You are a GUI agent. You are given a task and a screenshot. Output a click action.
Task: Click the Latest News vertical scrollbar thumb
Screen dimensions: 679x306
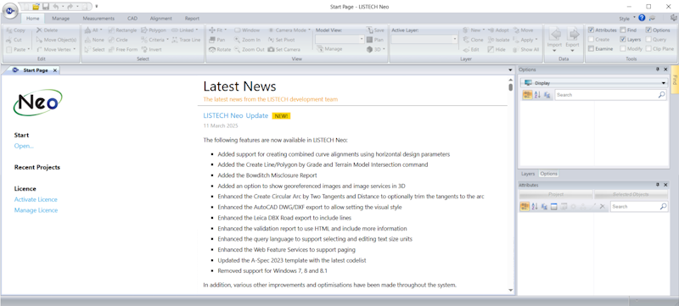(x=511, y=87)
